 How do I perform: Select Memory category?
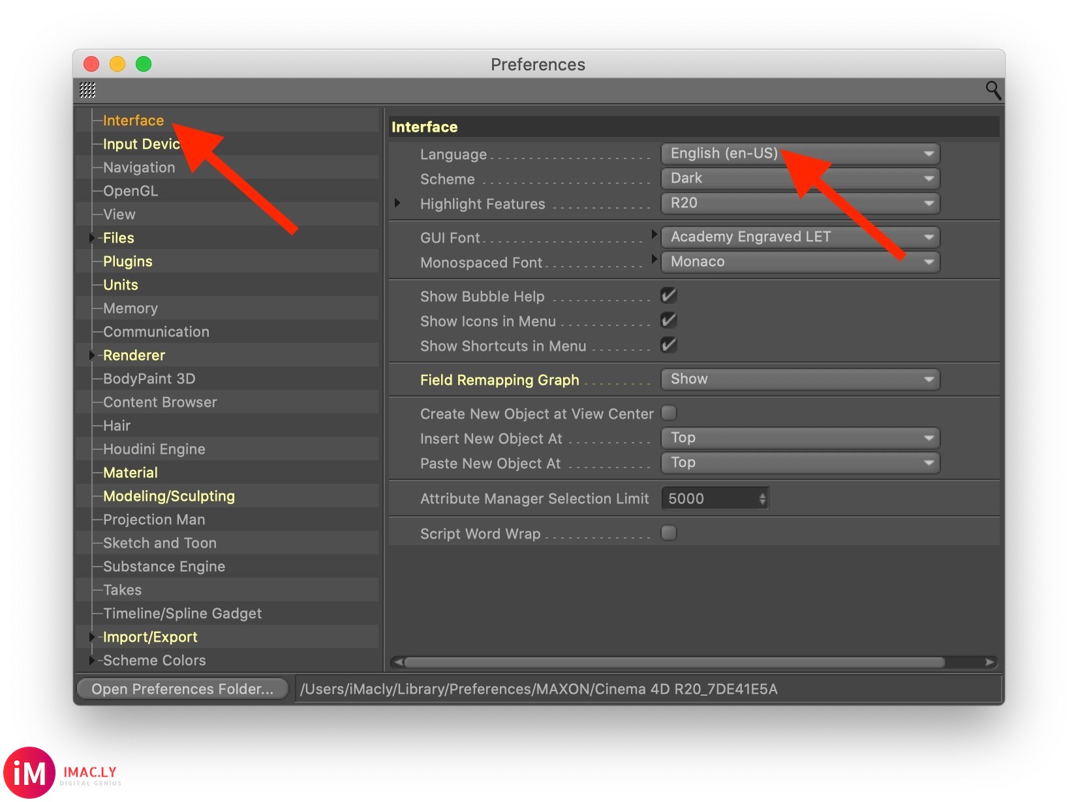131,308
